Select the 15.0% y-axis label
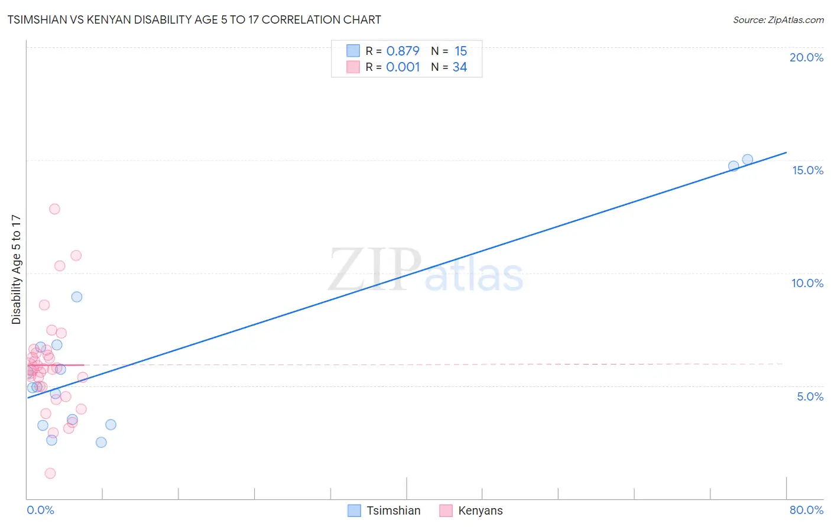Screen dimensions: 831x527 coord(807,170)
